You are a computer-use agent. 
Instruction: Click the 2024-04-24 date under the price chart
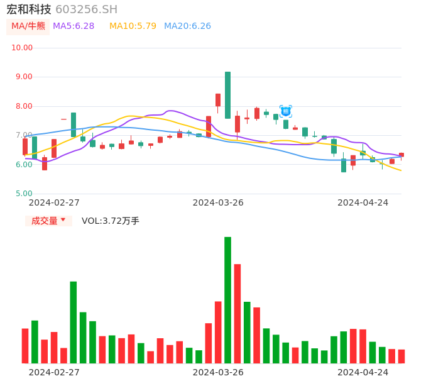click(363, 202)
